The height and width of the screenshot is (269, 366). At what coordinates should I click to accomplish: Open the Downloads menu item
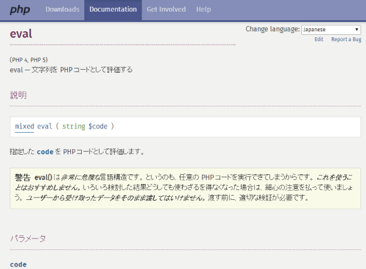pos(63,9)
